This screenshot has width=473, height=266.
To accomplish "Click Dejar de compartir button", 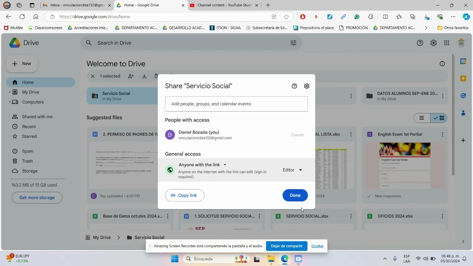I will pyautogui.click(x=286, y=246).
